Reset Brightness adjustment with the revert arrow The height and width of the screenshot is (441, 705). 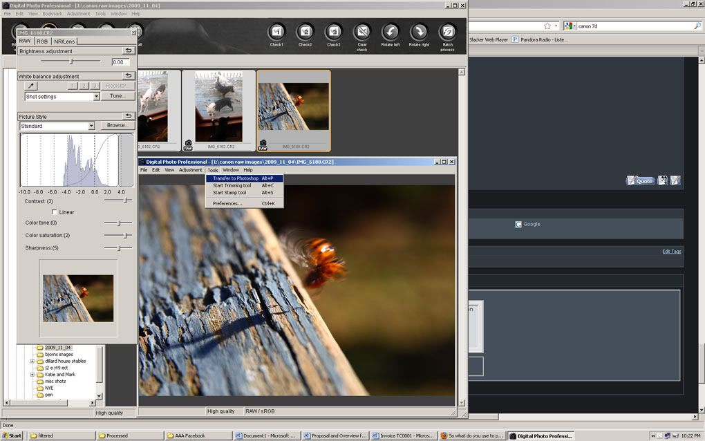tap(128, 51)
